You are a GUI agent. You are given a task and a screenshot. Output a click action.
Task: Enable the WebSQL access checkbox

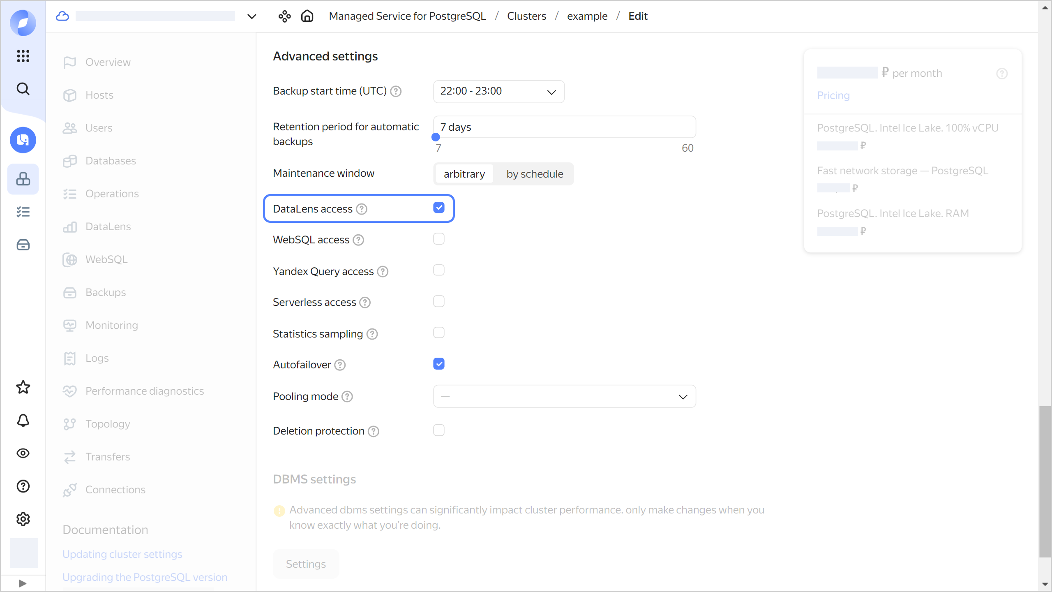pyautogui.click(x=438, y=239)
